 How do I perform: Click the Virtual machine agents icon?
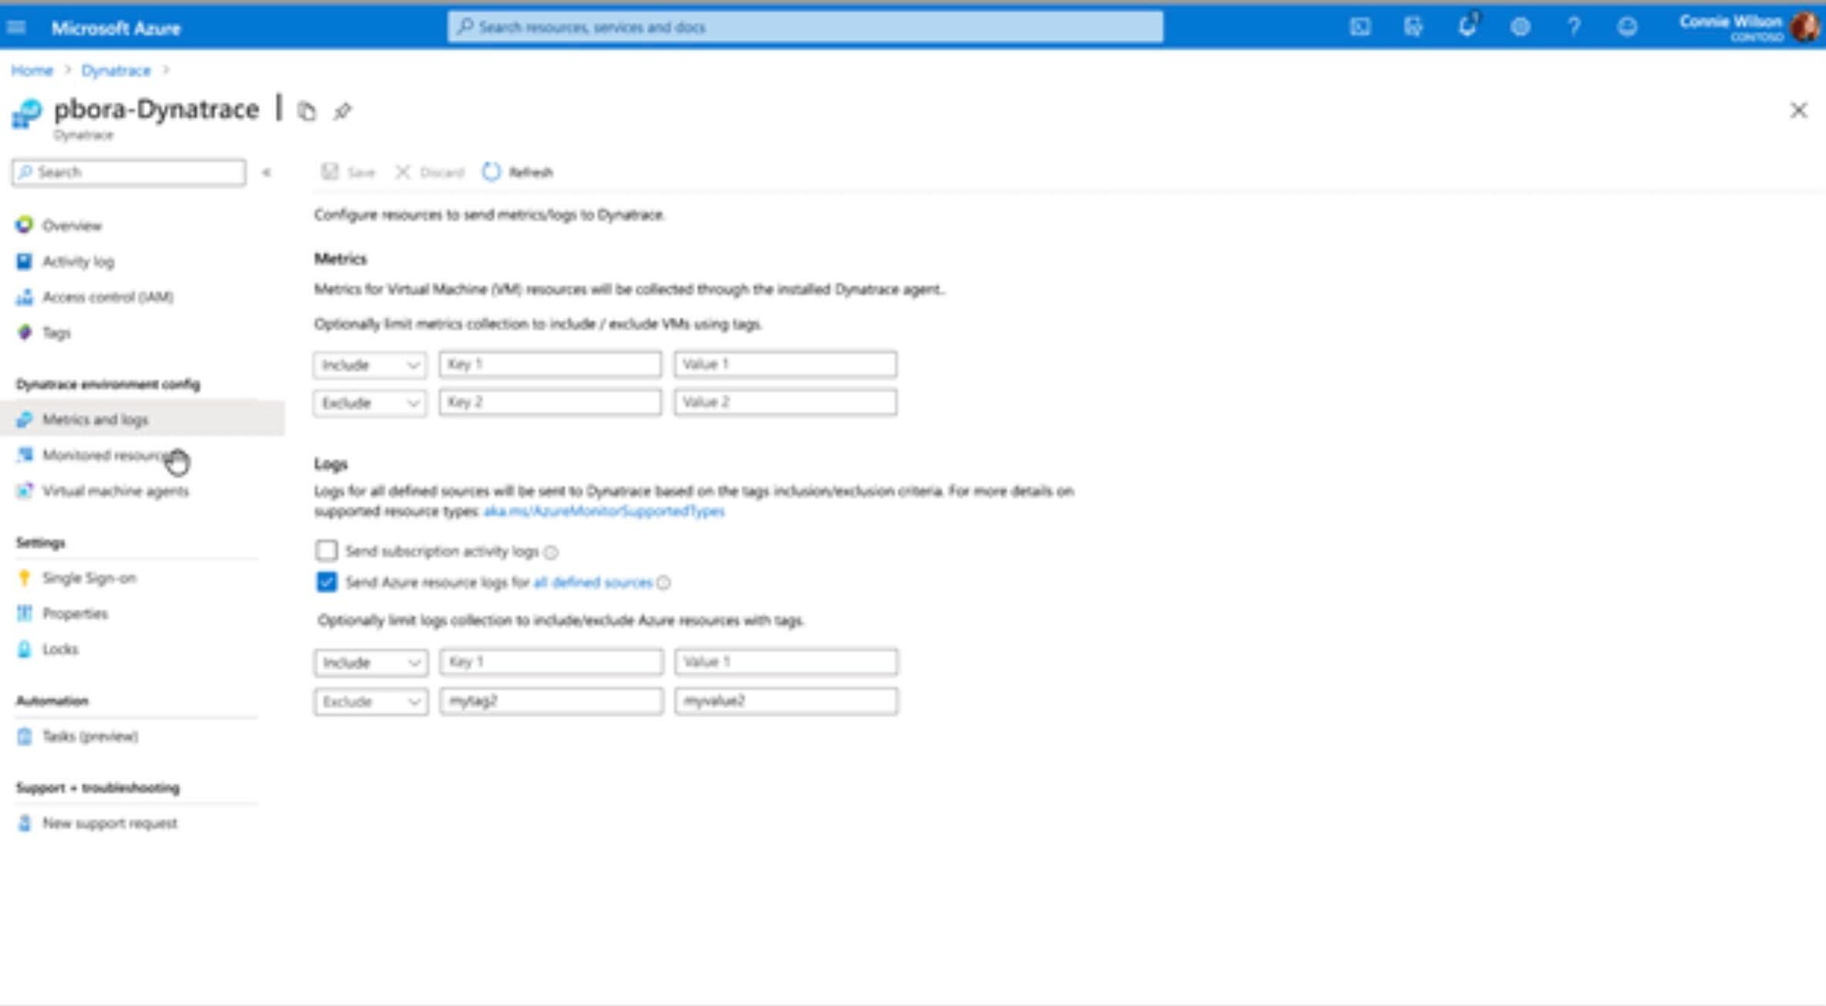click(x=25, y=491)
